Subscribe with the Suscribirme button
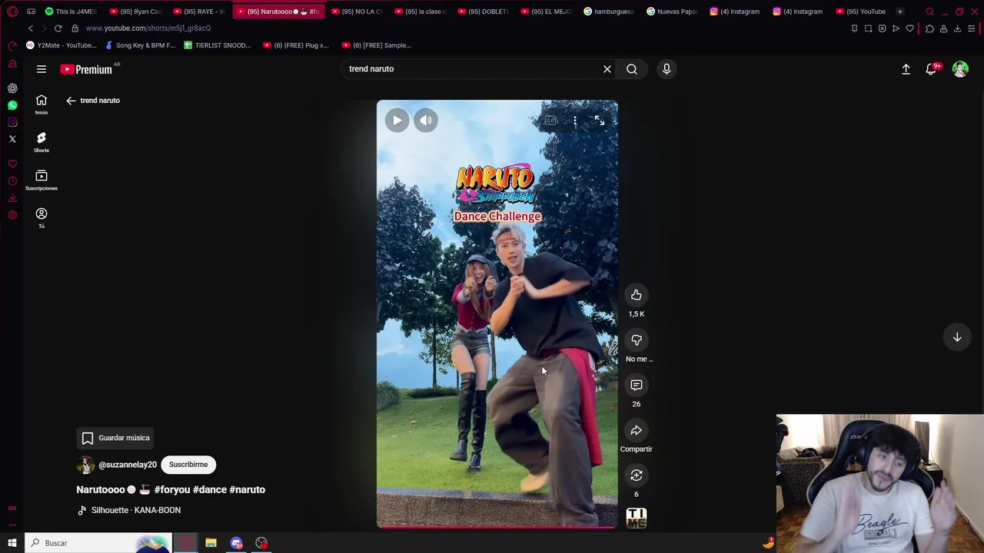Image resolution: width=984 pixels, height=553 pixels. 188,465
